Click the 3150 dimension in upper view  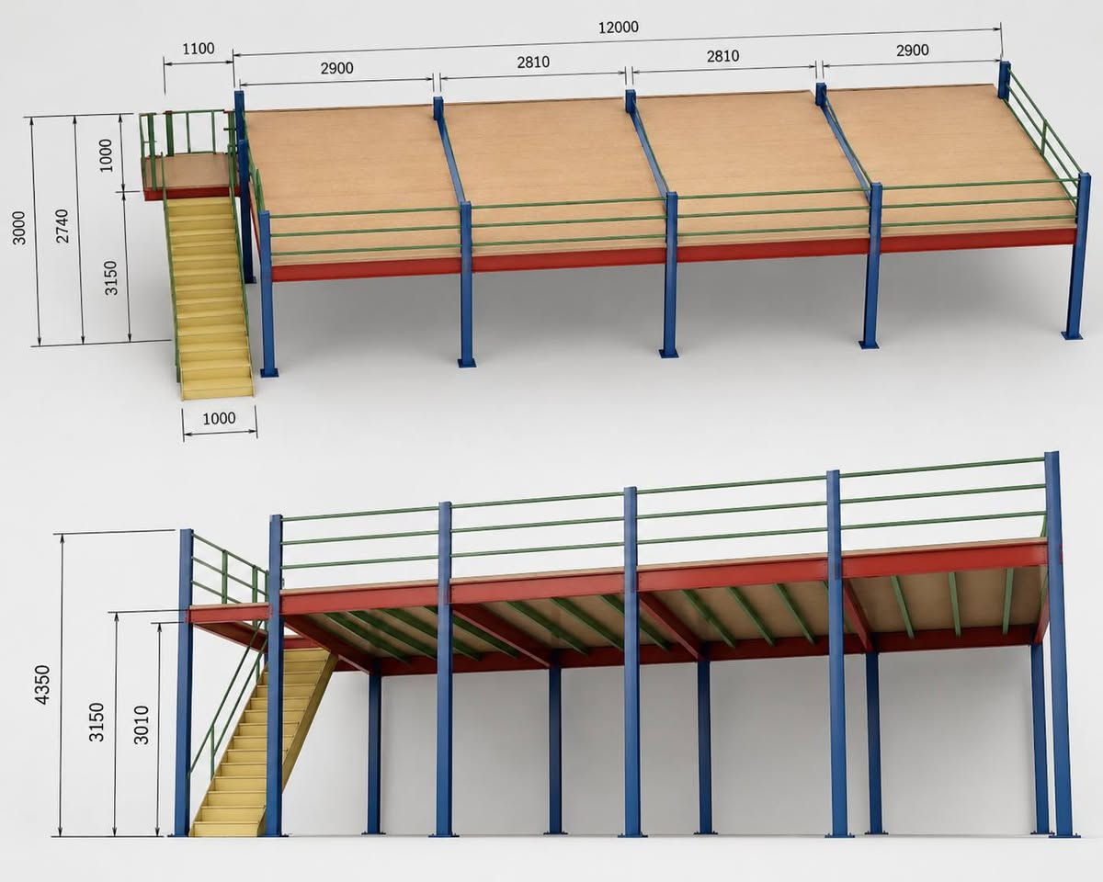pos(110,277)
